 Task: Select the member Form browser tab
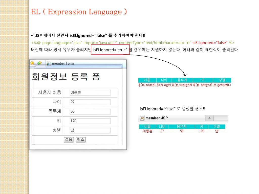pyautogui.click(x=63, y=63)
